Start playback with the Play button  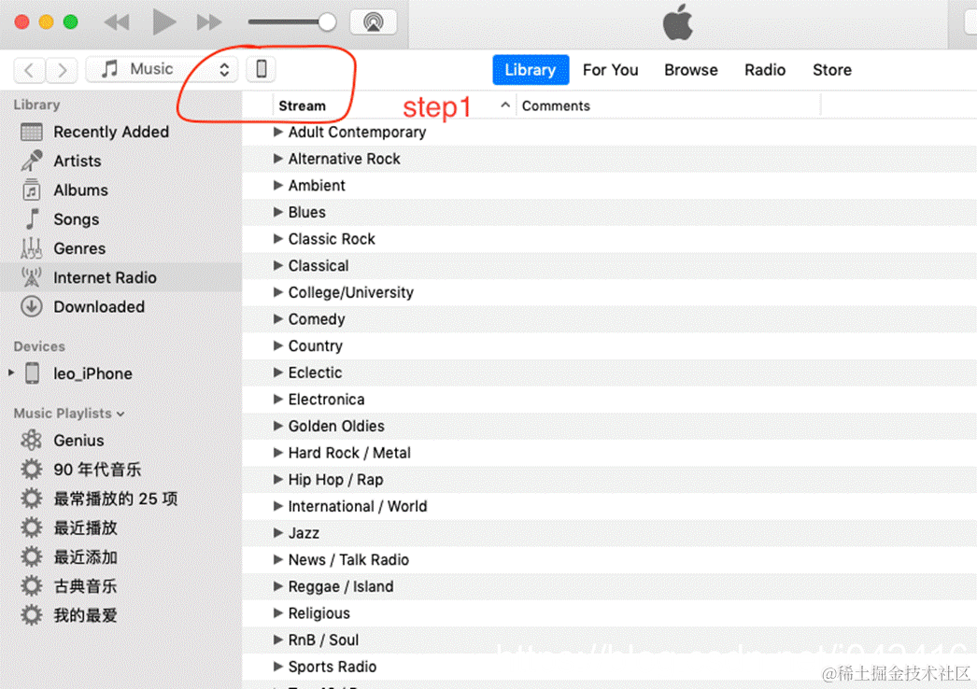tap(163, 22)
